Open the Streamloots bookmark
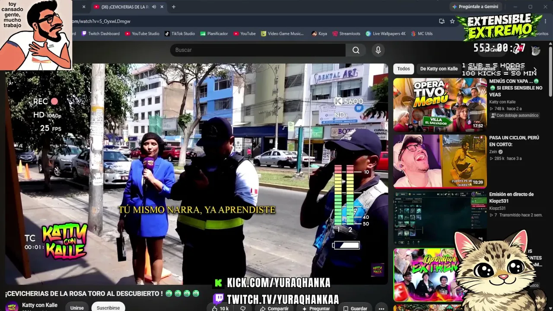 346,34
